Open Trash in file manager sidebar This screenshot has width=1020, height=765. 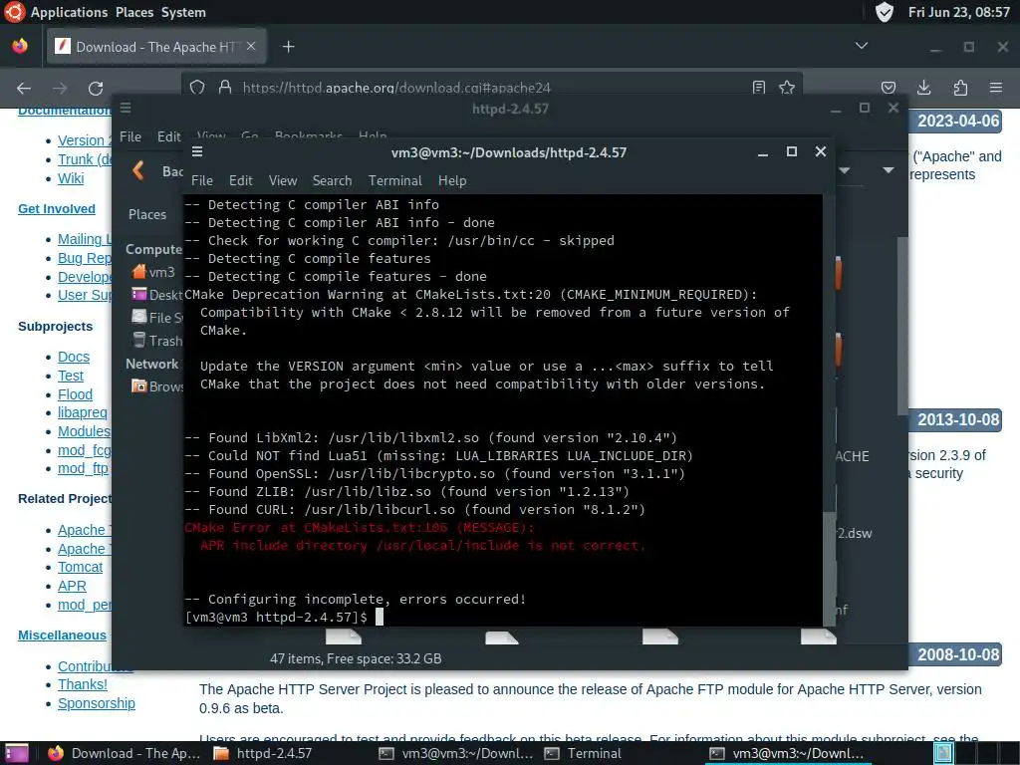tap(157, 341)
